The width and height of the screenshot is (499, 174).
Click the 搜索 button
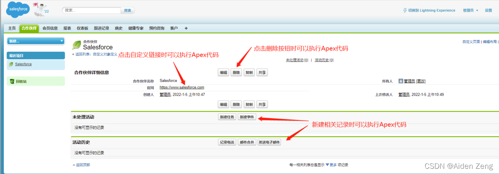(x=128, y=10)
